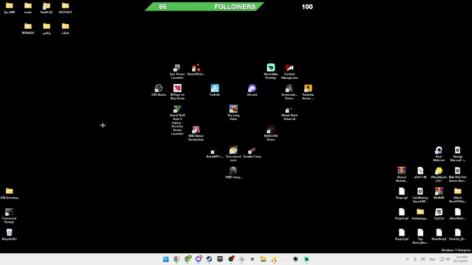The width and height of the screenshot is (472, 265).
Task: Select the Props3.rpf file icon
Action: [402, 235]
